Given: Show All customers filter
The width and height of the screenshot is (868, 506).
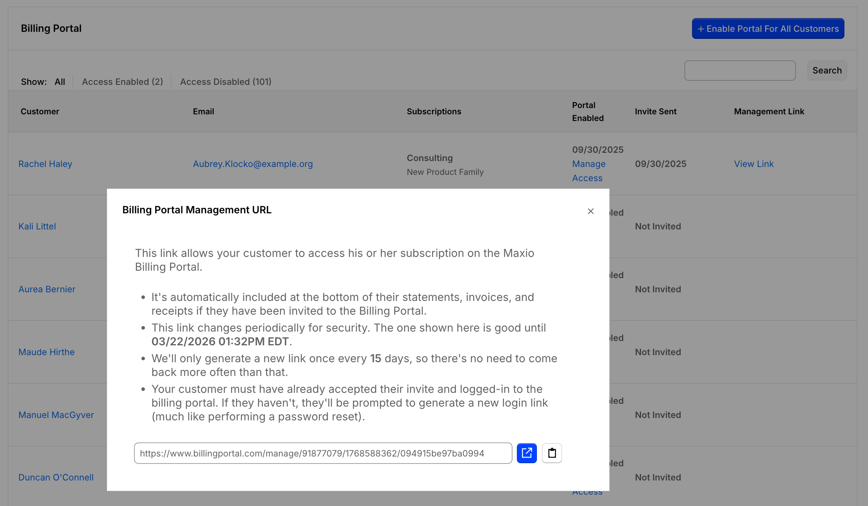Looking at the screenshot, I should [x=60, y=82].
